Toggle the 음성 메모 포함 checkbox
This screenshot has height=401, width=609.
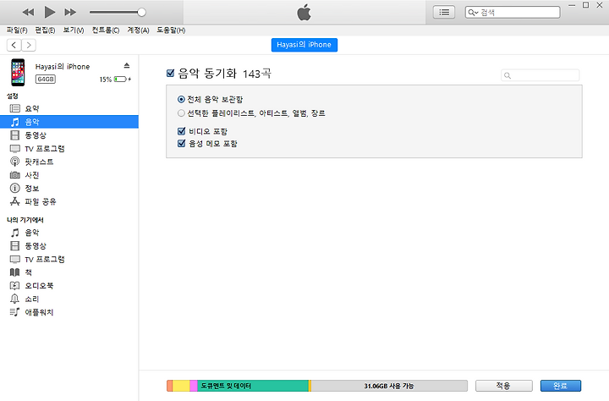coord(181,144)
